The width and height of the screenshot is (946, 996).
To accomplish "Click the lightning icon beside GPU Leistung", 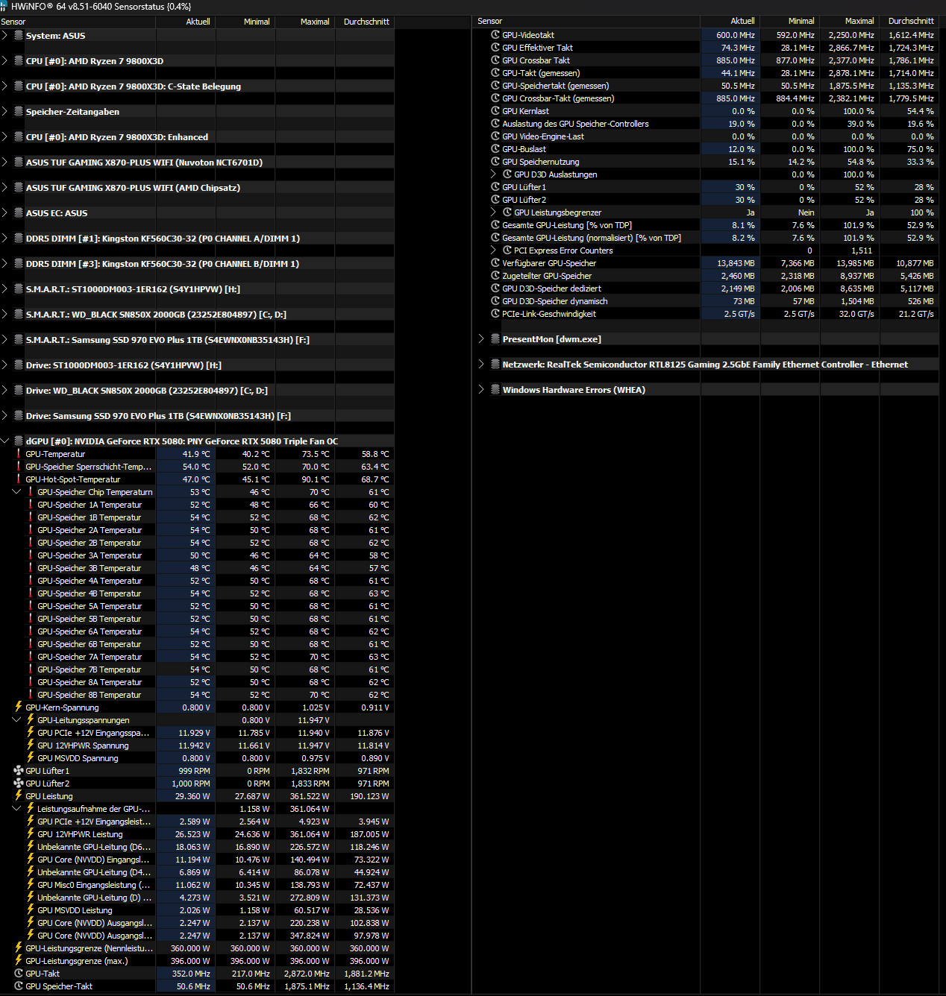I will (19, 796).
